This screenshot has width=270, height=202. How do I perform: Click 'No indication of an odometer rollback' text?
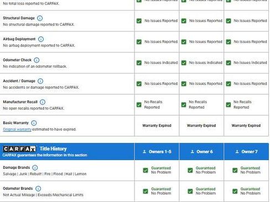[x=35, y=66]
